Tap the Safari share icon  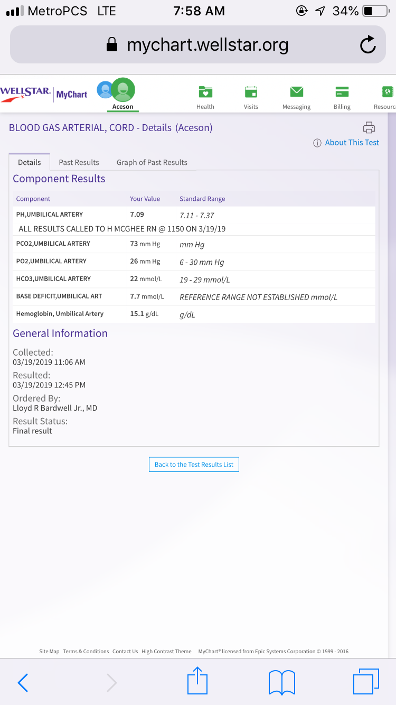[197, 681]
